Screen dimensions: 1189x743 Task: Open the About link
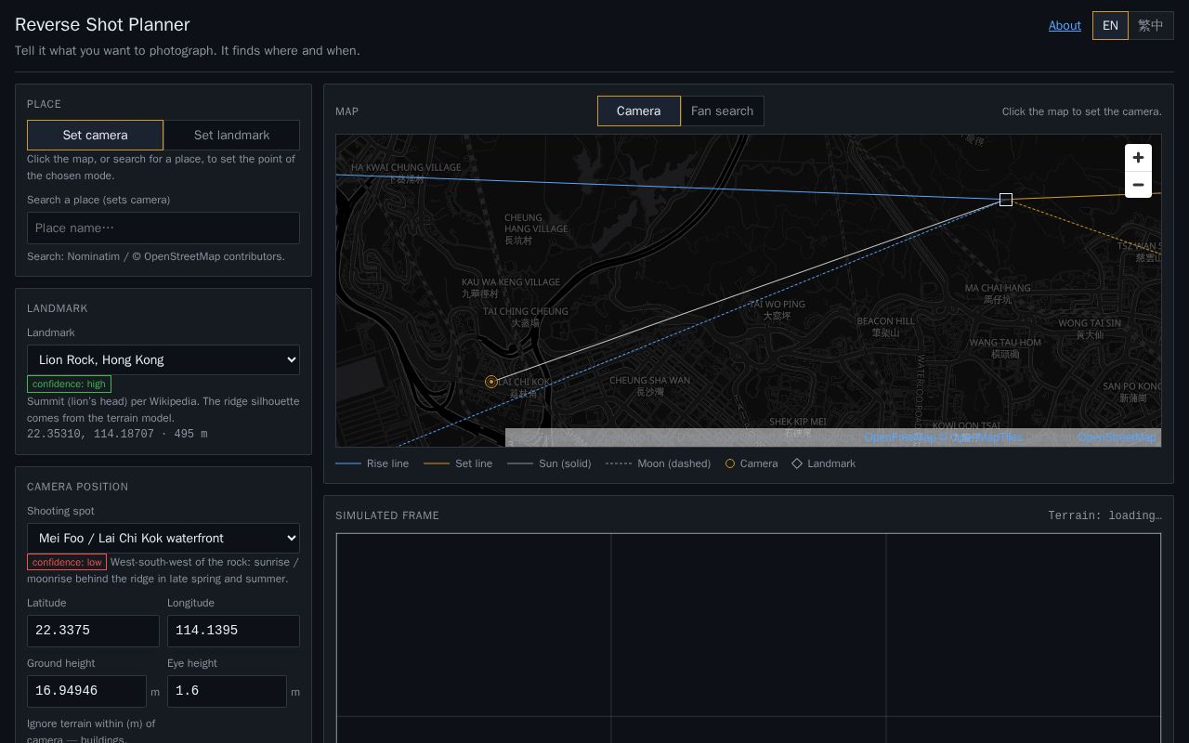click(1065, 25)
